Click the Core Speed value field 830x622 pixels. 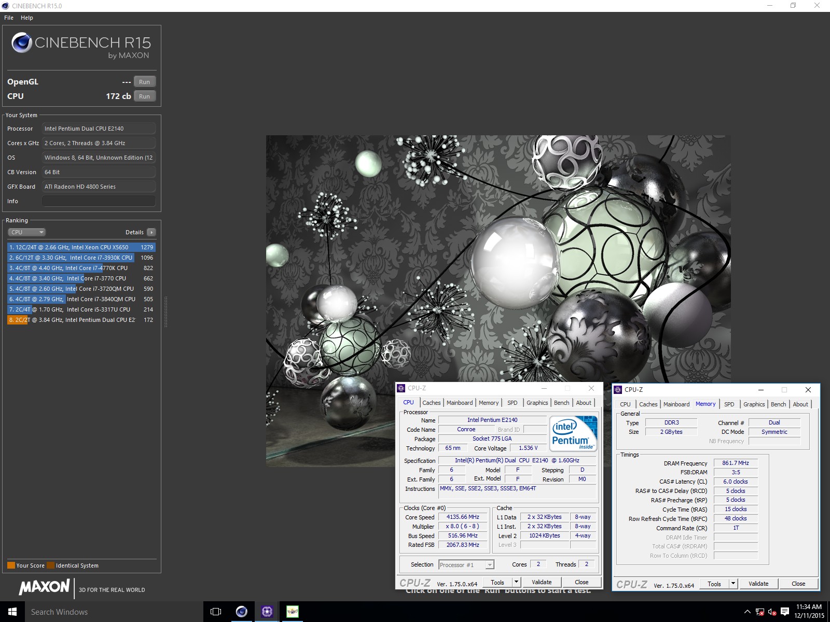click(x=463, y=517)
